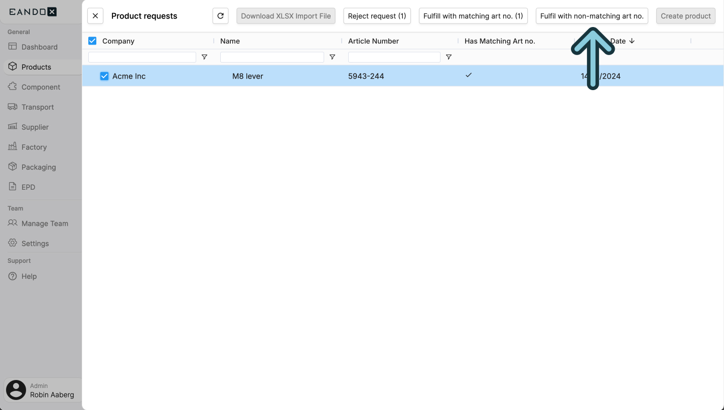
Task: Refresh the product requests list
Action: click(x=220, y=16)
